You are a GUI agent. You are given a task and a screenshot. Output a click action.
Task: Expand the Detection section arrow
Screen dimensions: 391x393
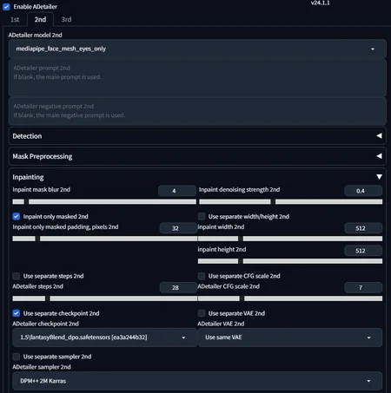coord(379,135)
